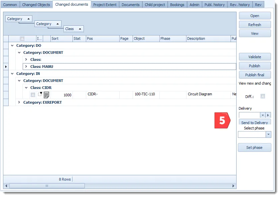
Task: Open the Changed Objects tab
Action: pos(36,5)
